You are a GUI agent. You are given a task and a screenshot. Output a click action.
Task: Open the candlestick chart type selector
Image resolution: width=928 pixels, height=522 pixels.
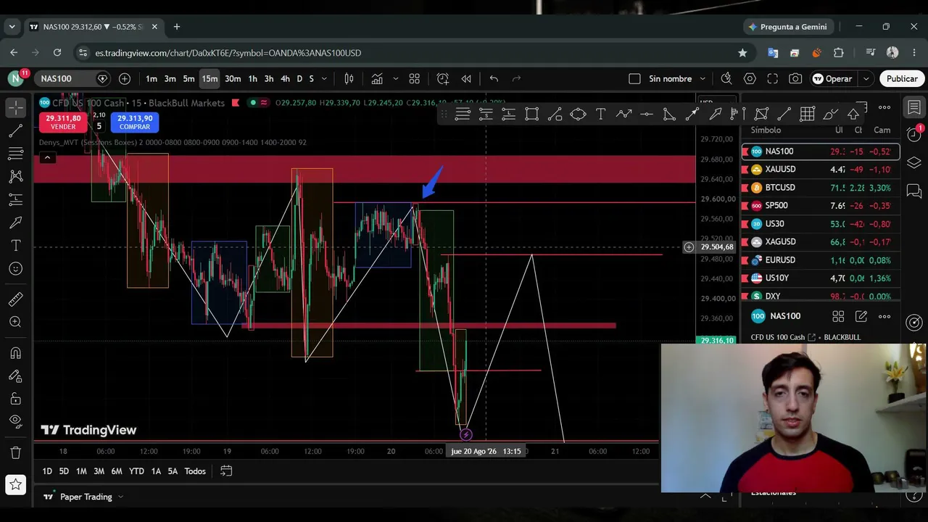tap(349, 78)
